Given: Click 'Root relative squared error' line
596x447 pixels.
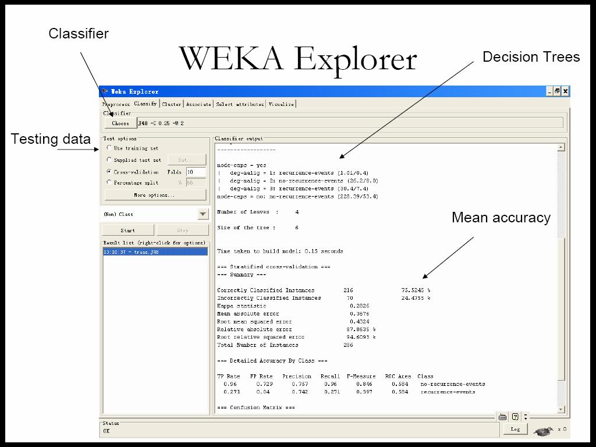Looking at the screenshot, I should (x=296, y=337).
